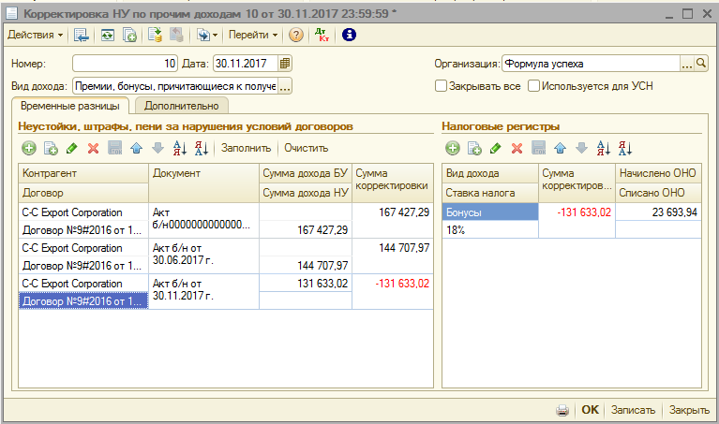Open the Организация field dropdown arrow
Viewport: 719px width, 424px height.
tap(687, 64)
